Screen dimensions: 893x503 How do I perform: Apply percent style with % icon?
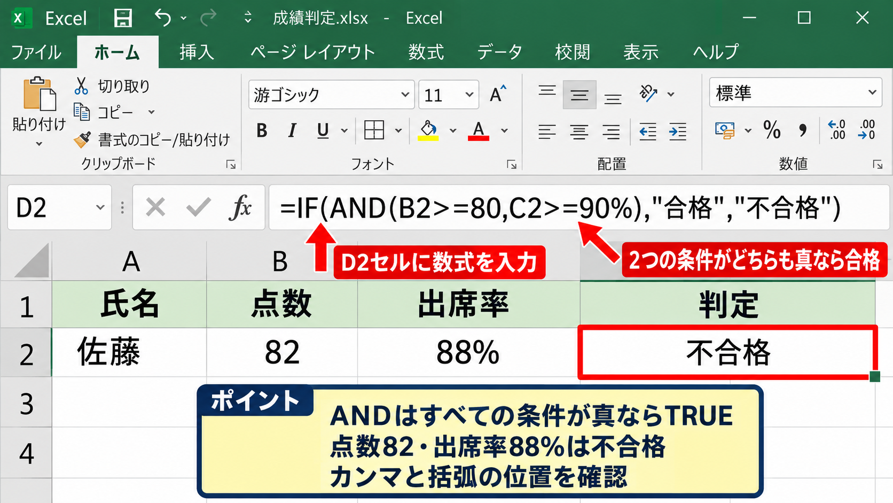[x=772, y=130]
